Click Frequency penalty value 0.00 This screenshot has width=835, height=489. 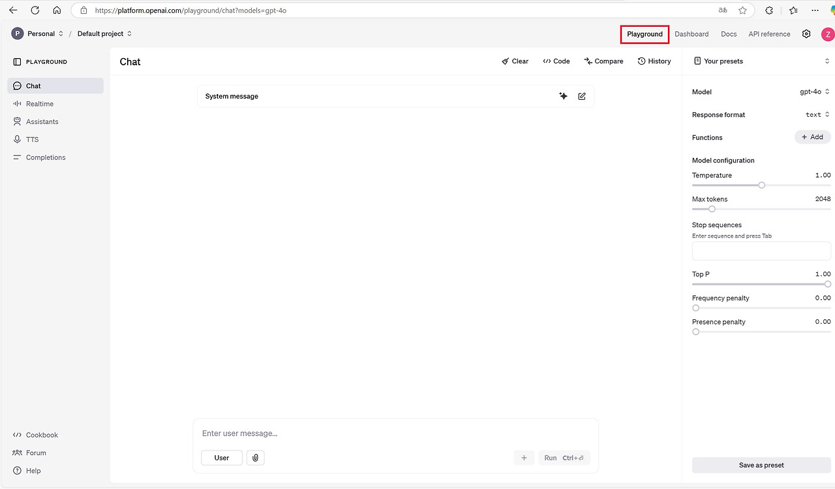(823, 298)
